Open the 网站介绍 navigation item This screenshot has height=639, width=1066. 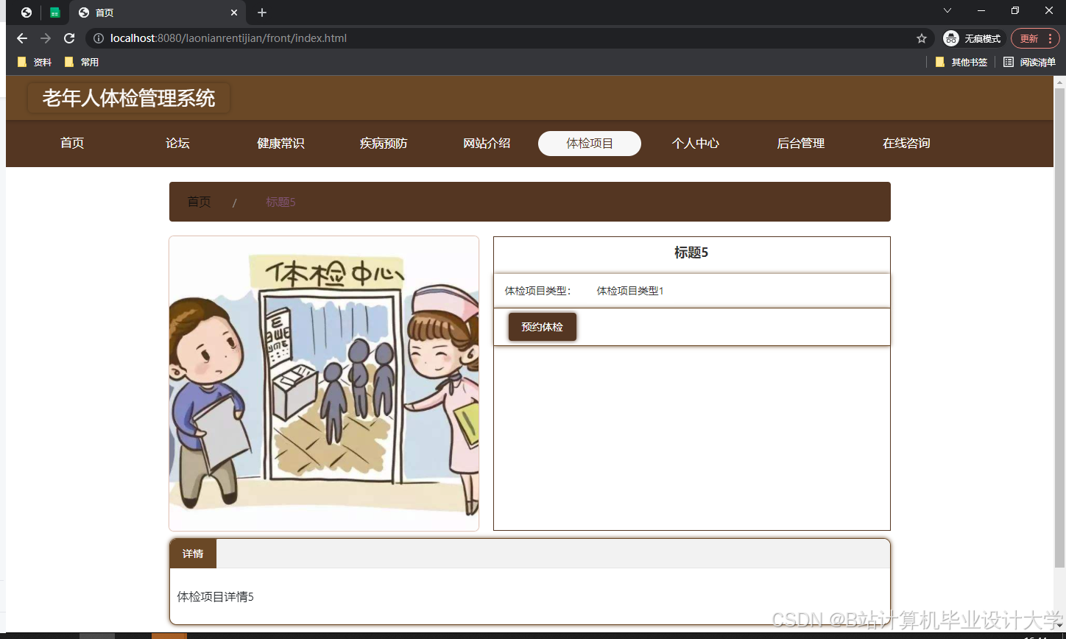[487, 144]
